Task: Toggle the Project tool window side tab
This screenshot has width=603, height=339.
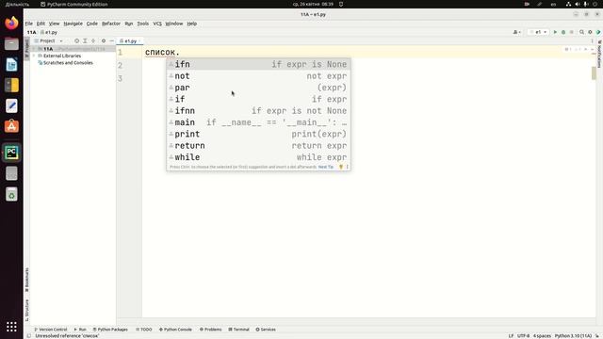Action: pyautogui.click(x=26, y=48)
